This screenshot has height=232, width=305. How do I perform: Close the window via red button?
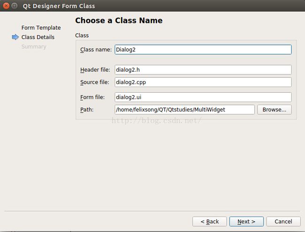6,6
